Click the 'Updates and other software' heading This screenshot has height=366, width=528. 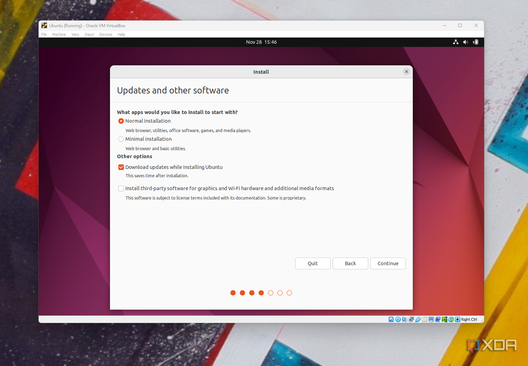(x=173, y=90)
